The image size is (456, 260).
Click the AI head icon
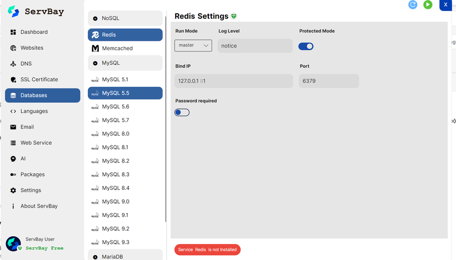coord(13,159)
